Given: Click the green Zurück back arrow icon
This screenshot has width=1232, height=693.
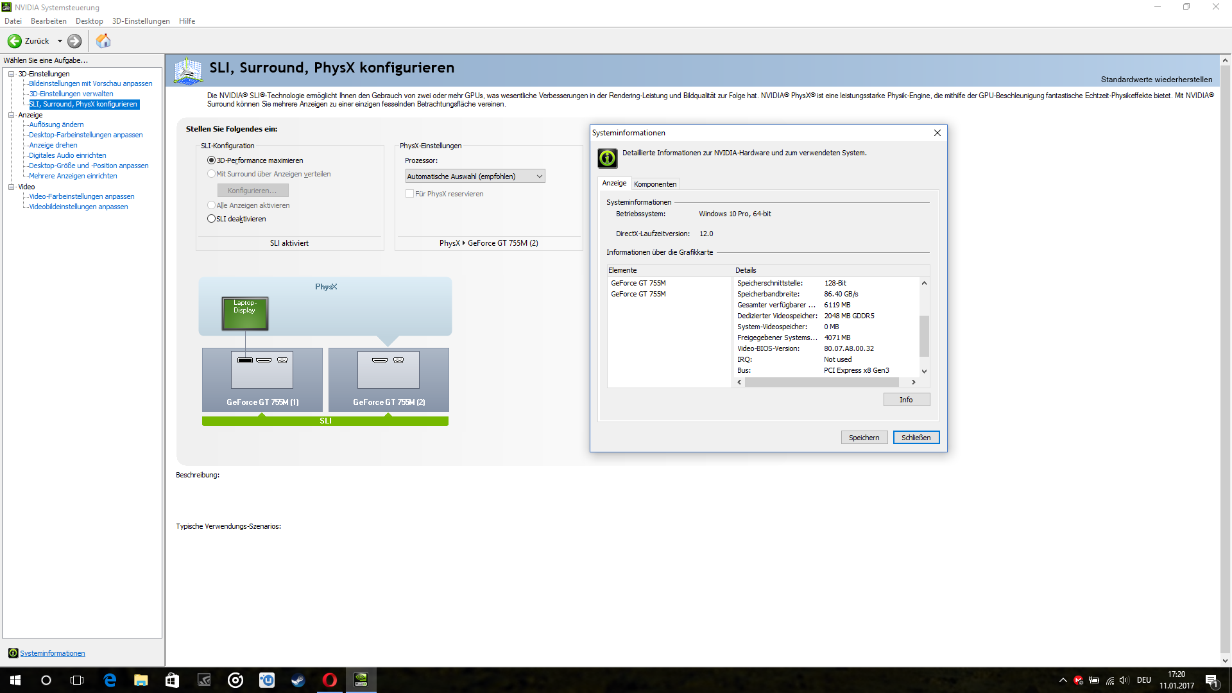Looking at the screenshot, I should (x=14, y=41).
